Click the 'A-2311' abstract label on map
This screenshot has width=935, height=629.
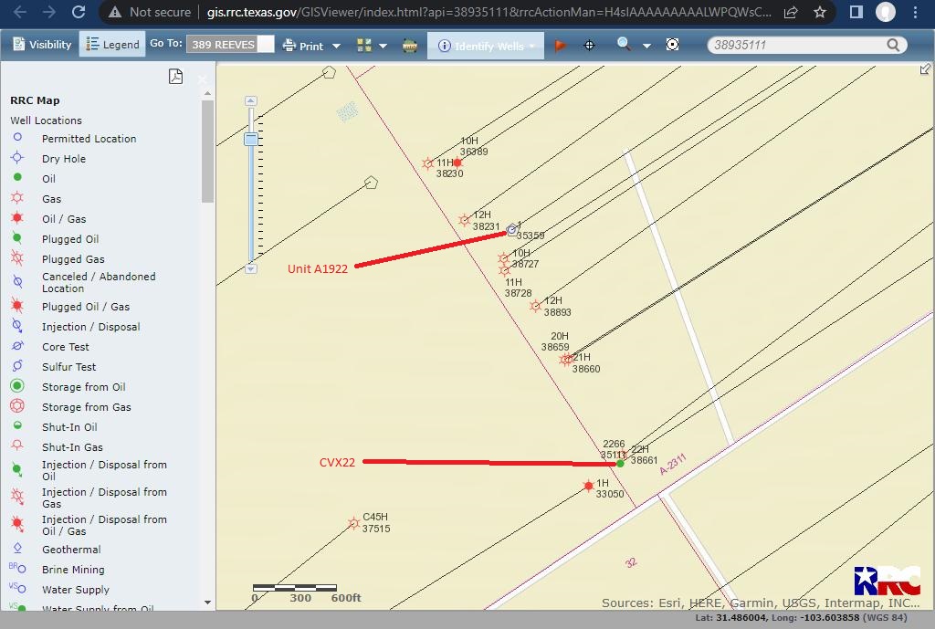673,465
